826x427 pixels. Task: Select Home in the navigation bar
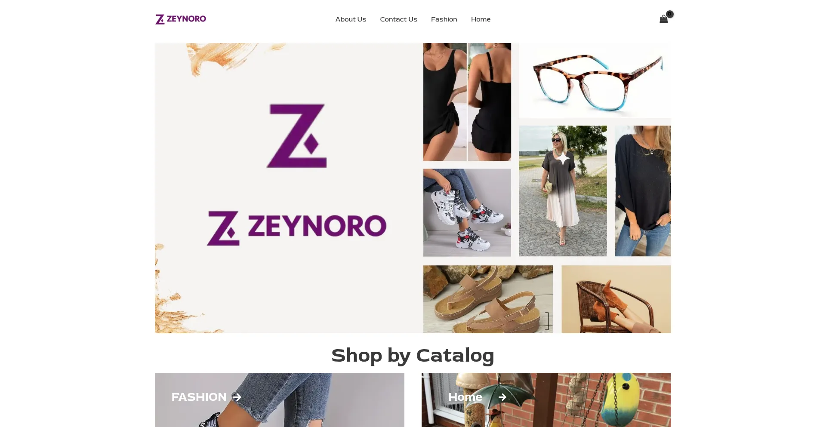[x=481, y=19]
